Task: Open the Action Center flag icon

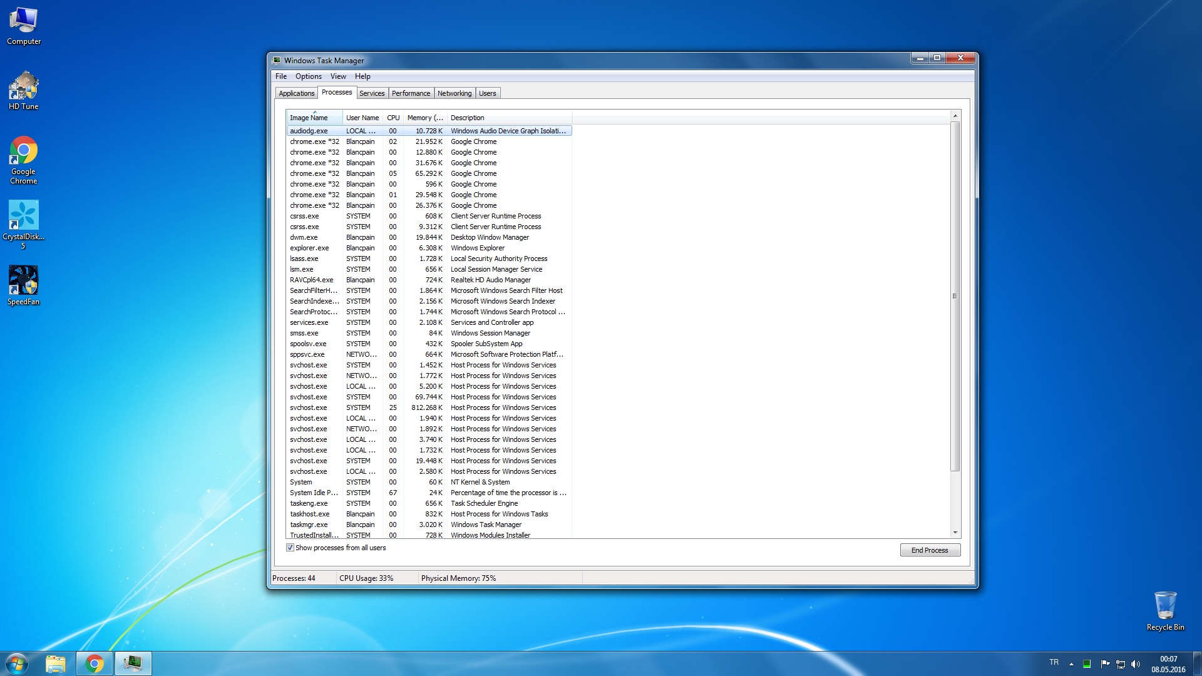Action: pyautogui.click(x=1105, y=663)
